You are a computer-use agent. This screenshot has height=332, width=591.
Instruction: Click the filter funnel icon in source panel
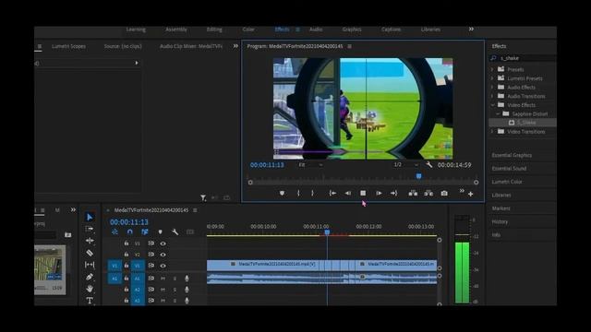click(x=203, y=197)
